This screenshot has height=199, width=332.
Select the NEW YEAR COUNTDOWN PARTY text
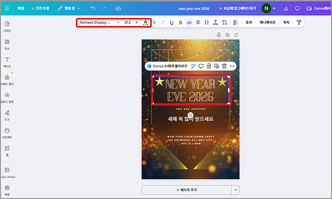(x=191, y=136)
